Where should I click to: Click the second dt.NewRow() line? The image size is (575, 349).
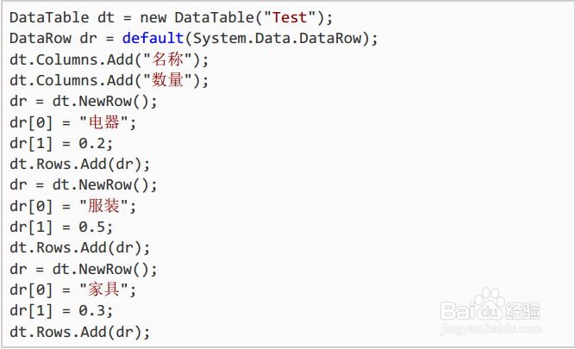[x=84, y=185]
